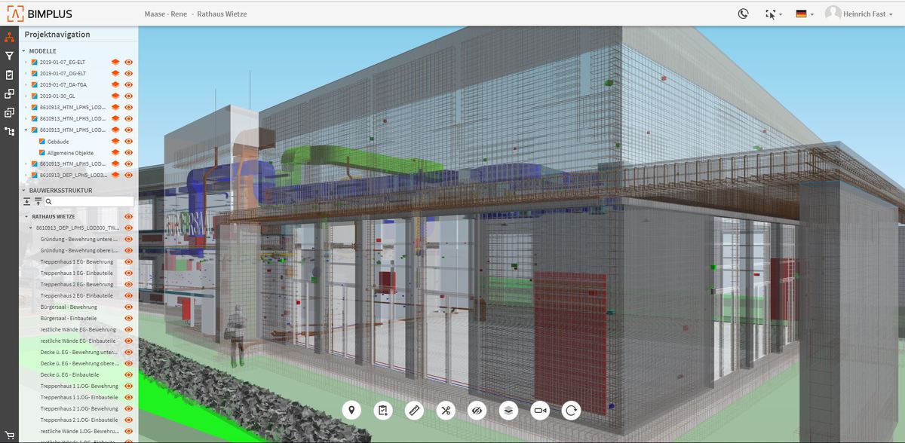Expand the 2019-01-30_GL model node
This screenshot has height=443, width=905.
click(x=26, y=96)
